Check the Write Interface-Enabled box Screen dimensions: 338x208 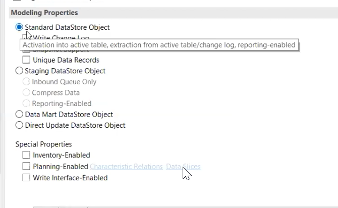coord(26,178)
